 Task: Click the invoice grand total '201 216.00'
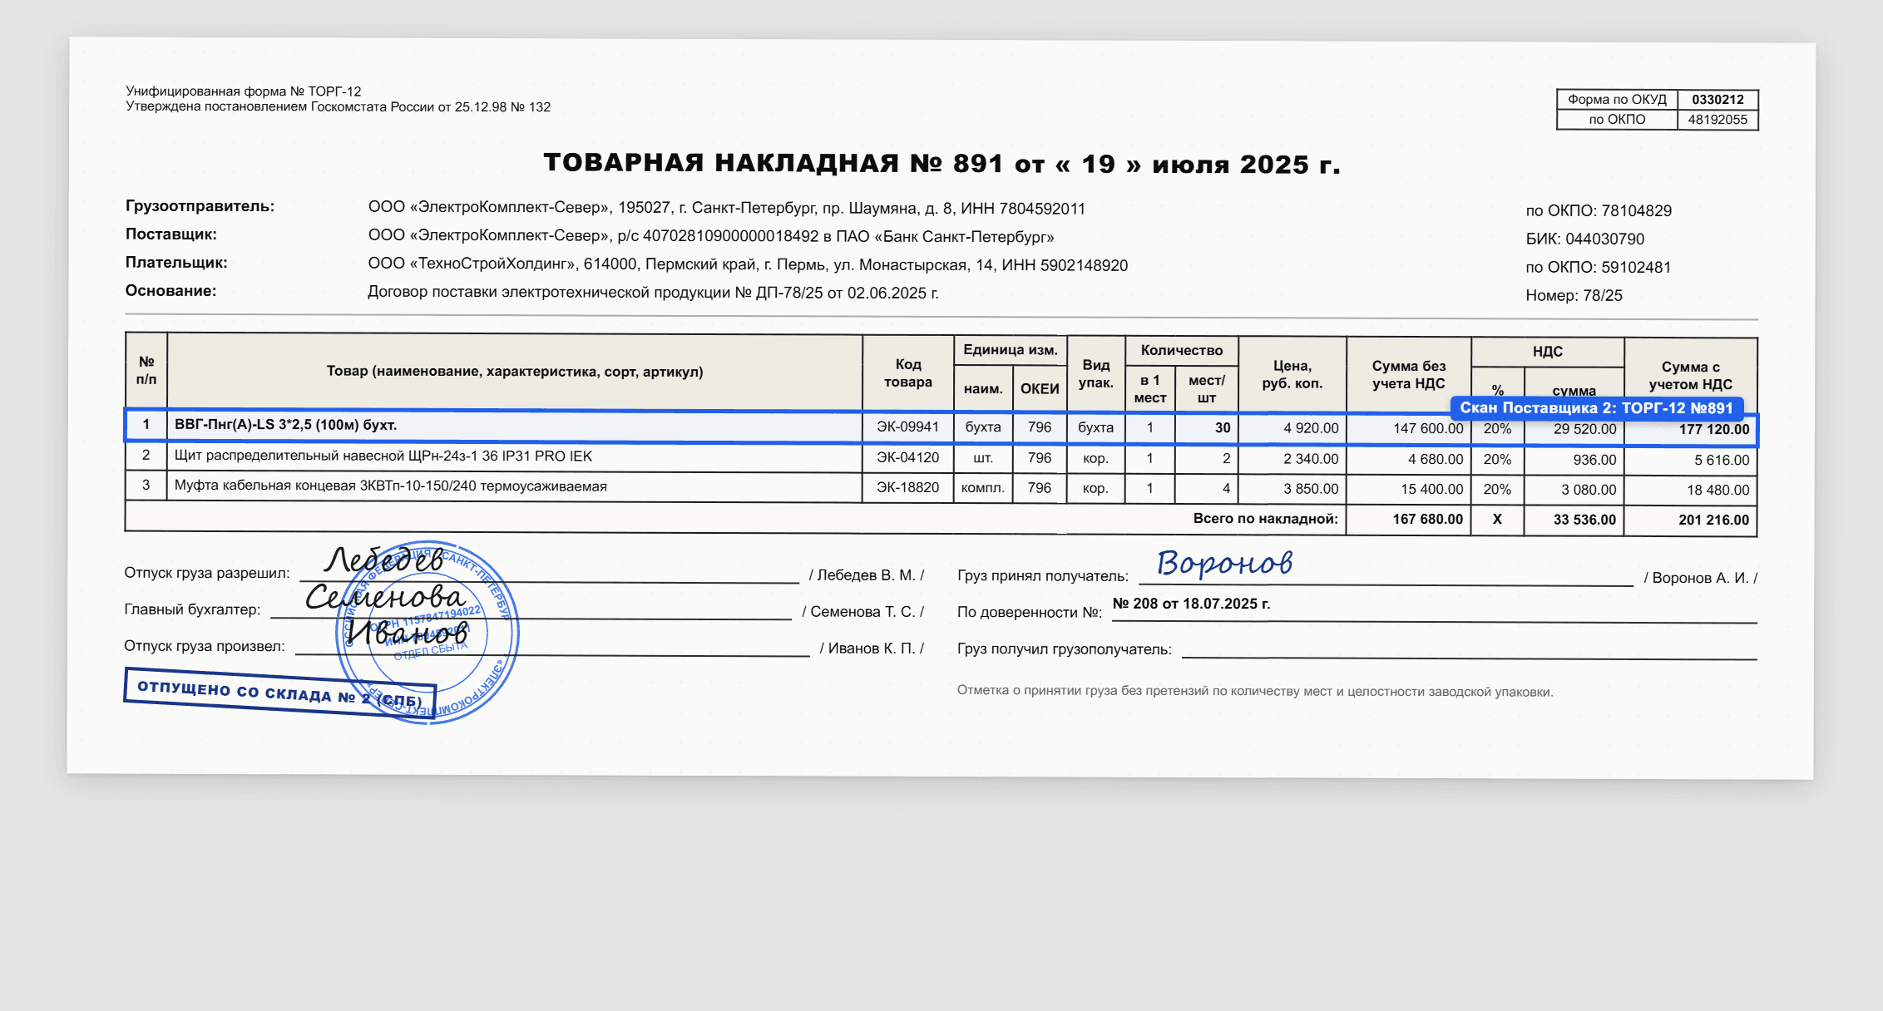[1713, 520]
